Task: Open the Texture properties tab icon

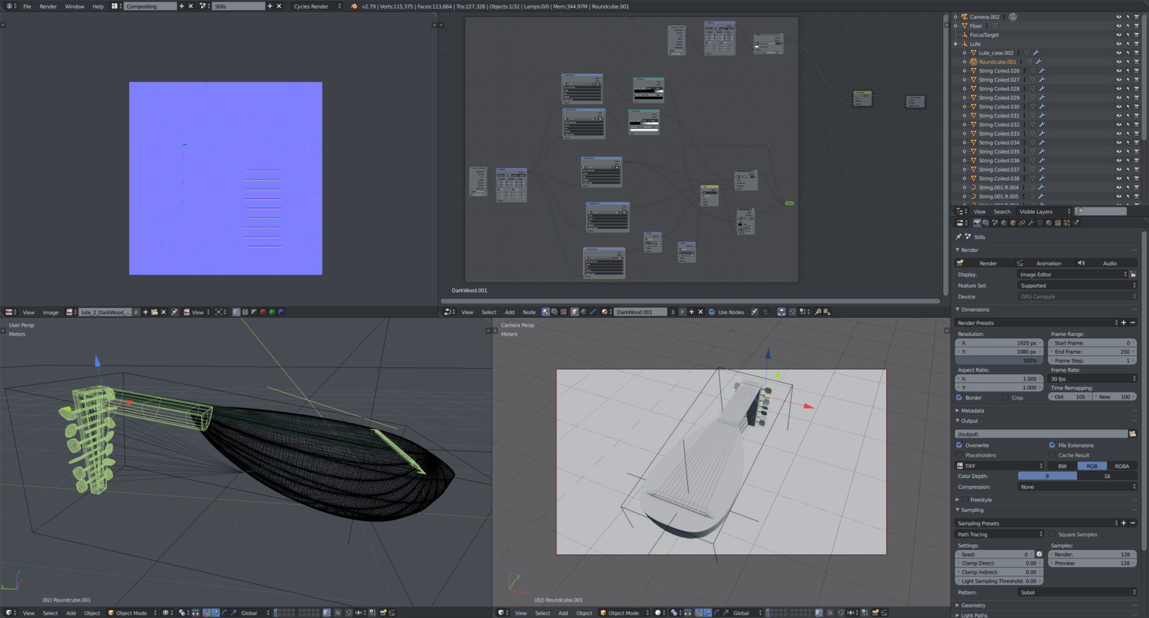Action: [x=1058, y=223]
